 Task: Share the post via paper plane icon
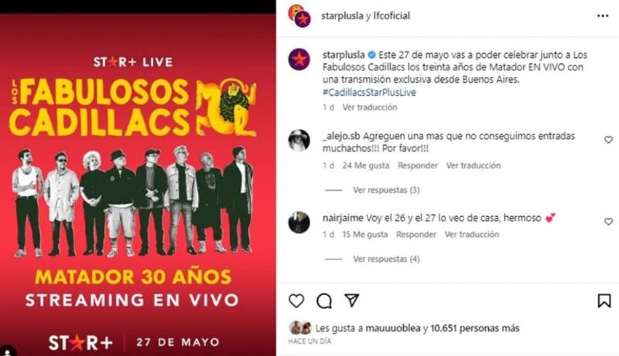tap(351, 300)
